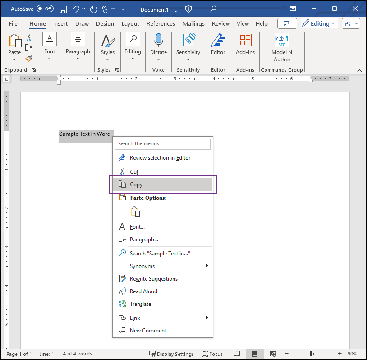Image resolution: width=367 pixels, height=360 pixels.
Task: Click the Save icon in title bar
Action: tap(63, 9)
